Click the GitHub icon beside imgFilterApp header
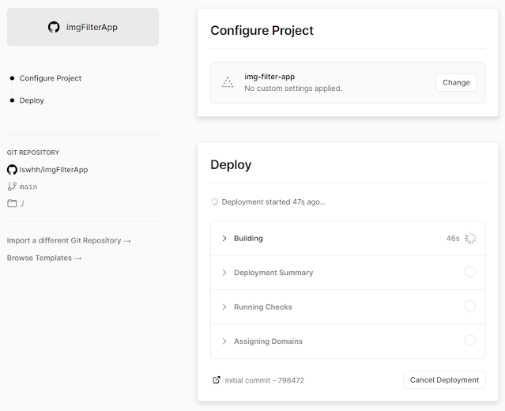 (x=54, y=27)
